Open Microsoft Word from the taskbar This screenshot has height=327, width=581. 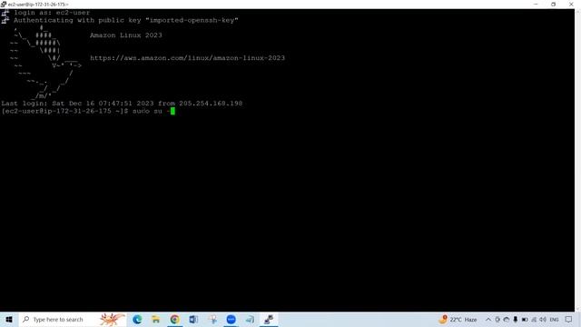(193, 319)
